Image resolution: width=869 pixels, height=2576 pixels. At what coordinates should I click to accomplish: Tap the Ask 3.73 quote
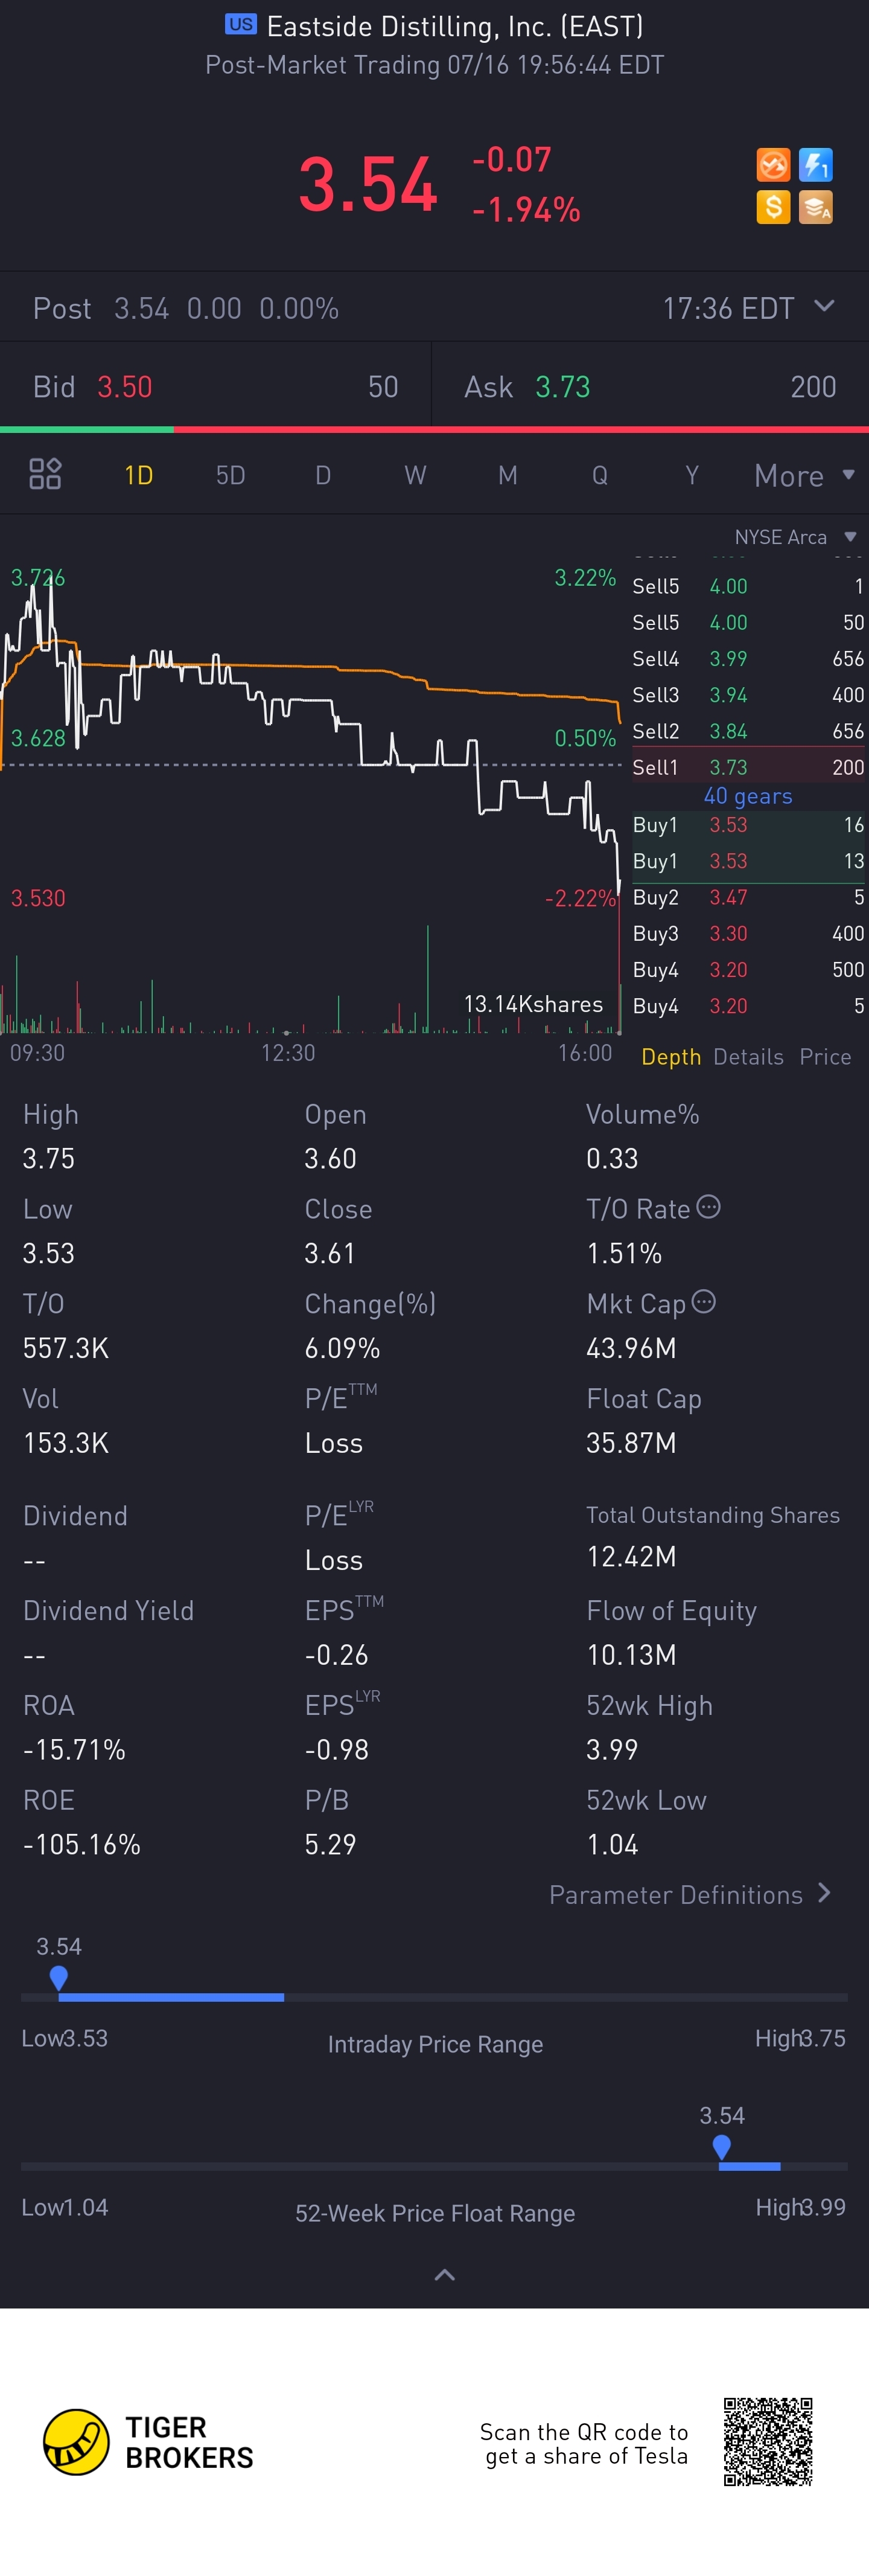651,387
